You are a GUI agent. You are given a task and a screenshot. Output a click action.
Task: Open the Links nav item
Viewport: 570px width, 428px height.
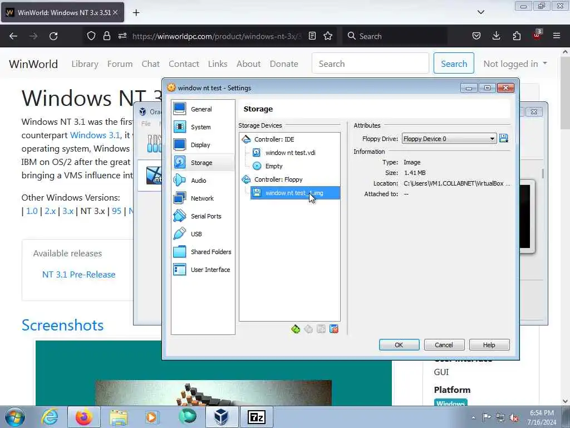218,64
